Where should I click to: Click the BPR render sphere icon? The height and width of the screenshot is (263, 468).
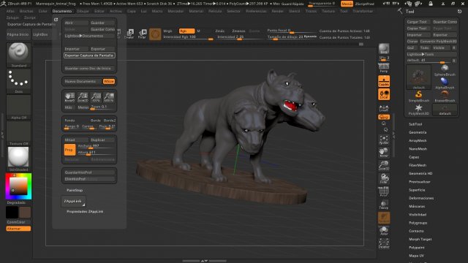[x=384, y=49]
